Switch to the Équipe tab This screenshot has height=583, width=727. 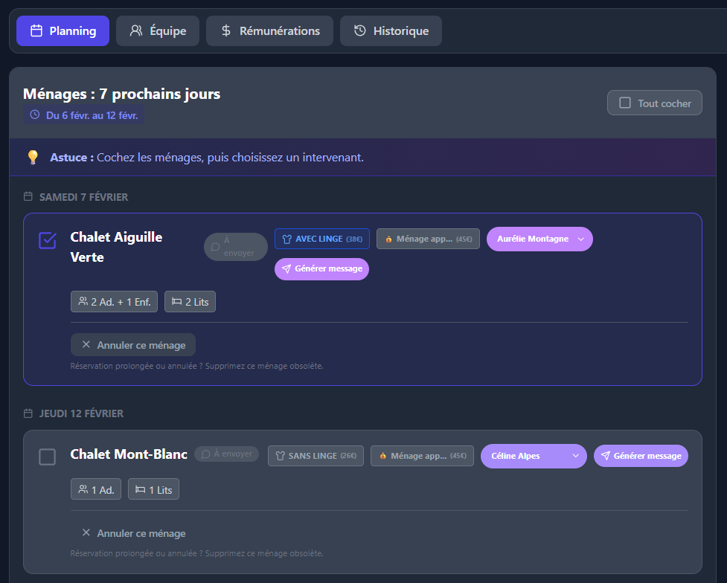tap(158, 31)
